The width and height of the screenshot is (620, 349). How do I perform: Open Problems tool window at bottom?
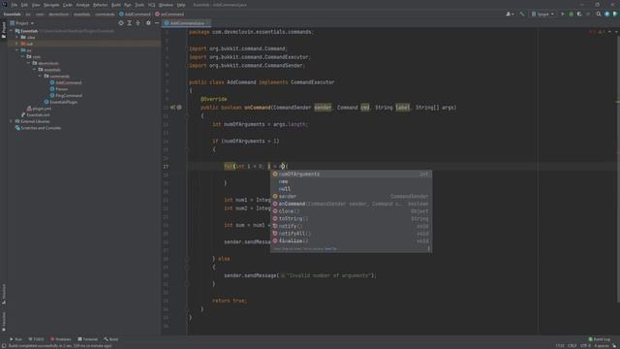pos(61,339)
